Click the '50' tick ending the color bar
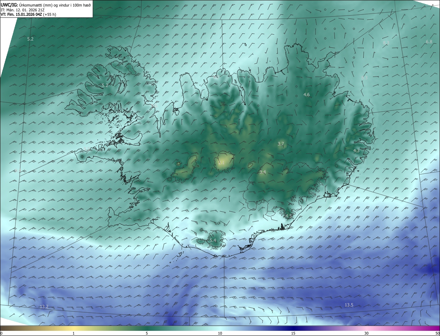Image resolution: width=440 pixels, height=336 pixels. click(437, 333)
